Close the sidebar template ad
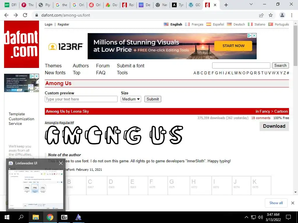This screenshot has width=298, height=223. tap(36, 76)
